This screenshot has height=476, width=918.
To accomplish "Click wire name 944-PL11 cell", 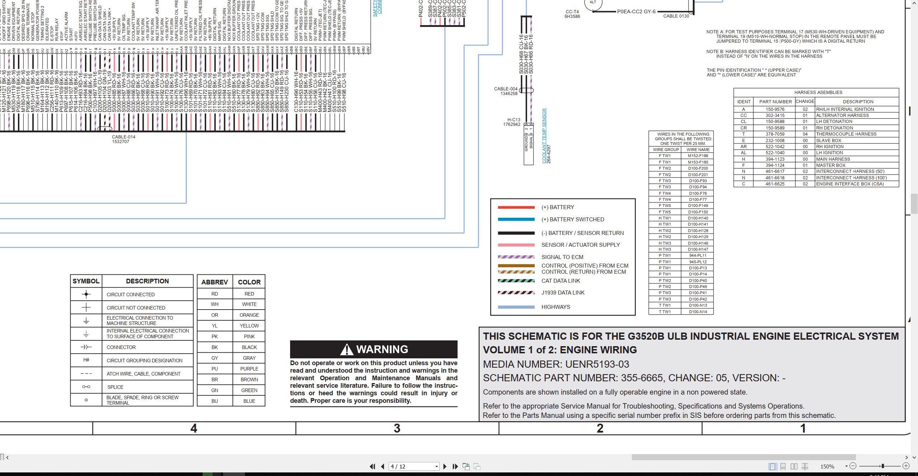I will click(698, 255).
